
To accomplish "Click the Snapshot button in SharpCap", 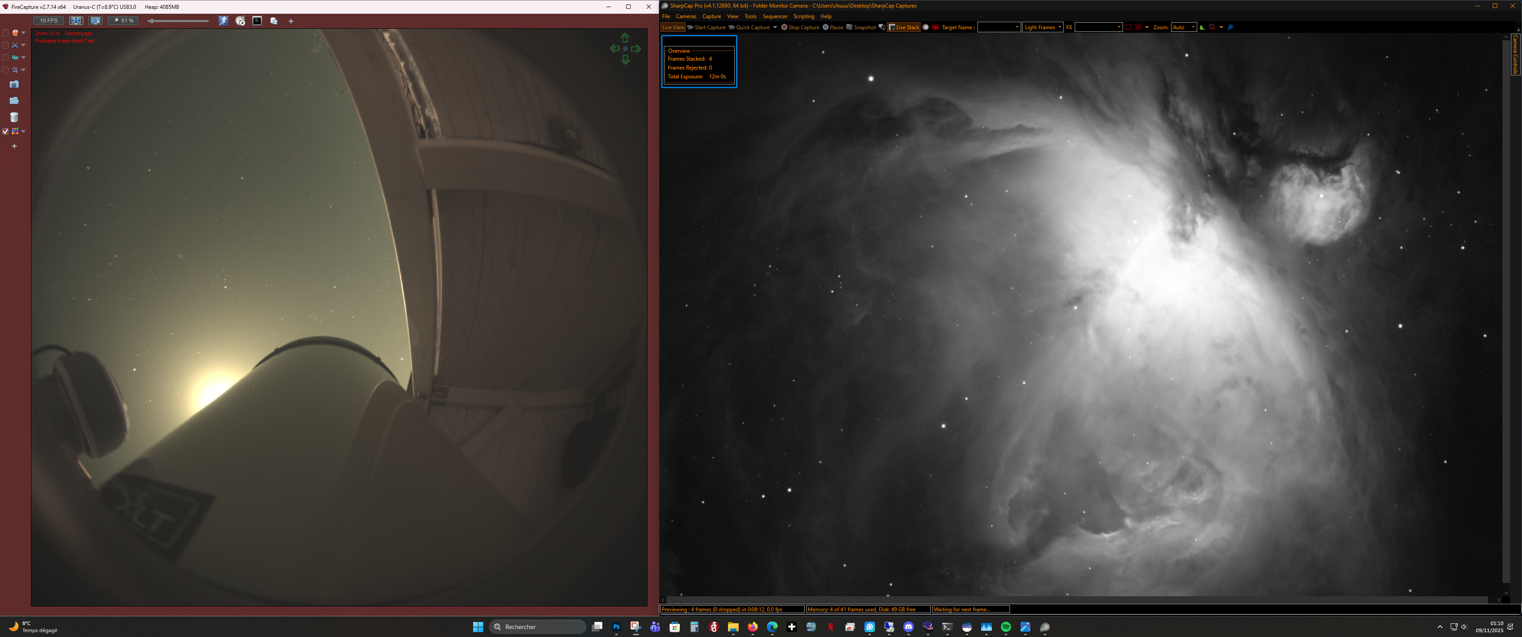I will pyautogui.click(x=861, y=27).
